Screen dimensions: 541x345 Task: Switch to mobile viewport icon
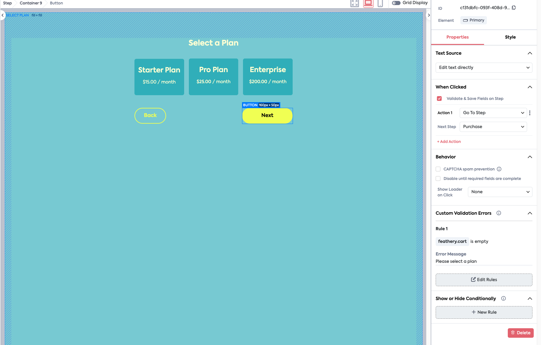point(380,3)
